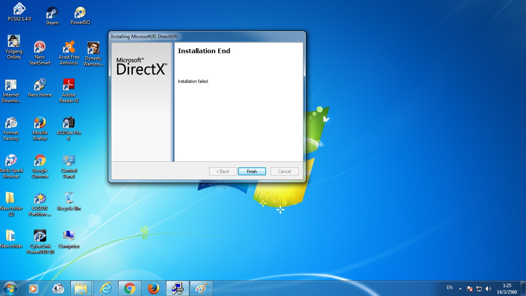Click the EN language indicator
This screenshot has height=296, width=526.
tap(449, 288)
